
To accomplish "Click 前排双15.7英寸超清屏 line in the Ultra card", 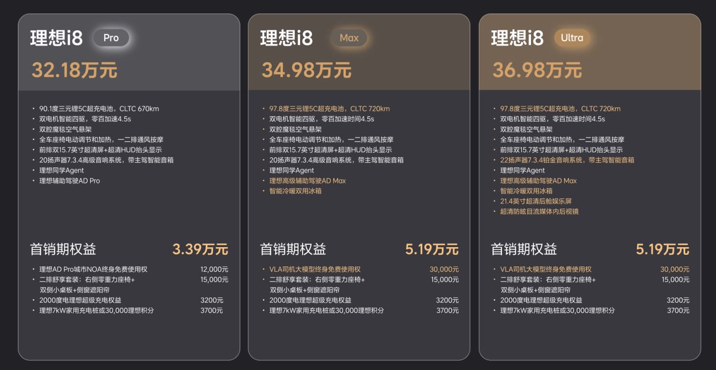I will (x=561, y=150).
